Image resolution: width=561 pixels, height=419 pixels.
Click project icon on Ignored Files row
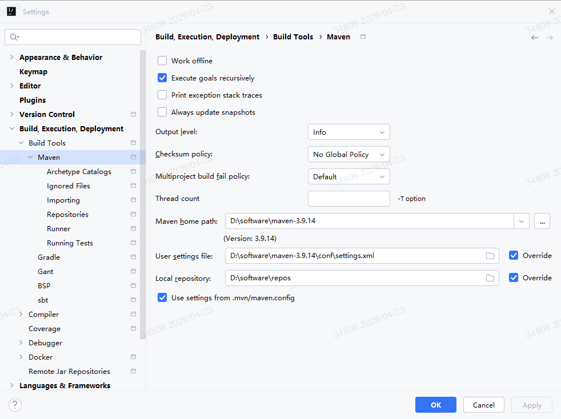tap(134, 186)
